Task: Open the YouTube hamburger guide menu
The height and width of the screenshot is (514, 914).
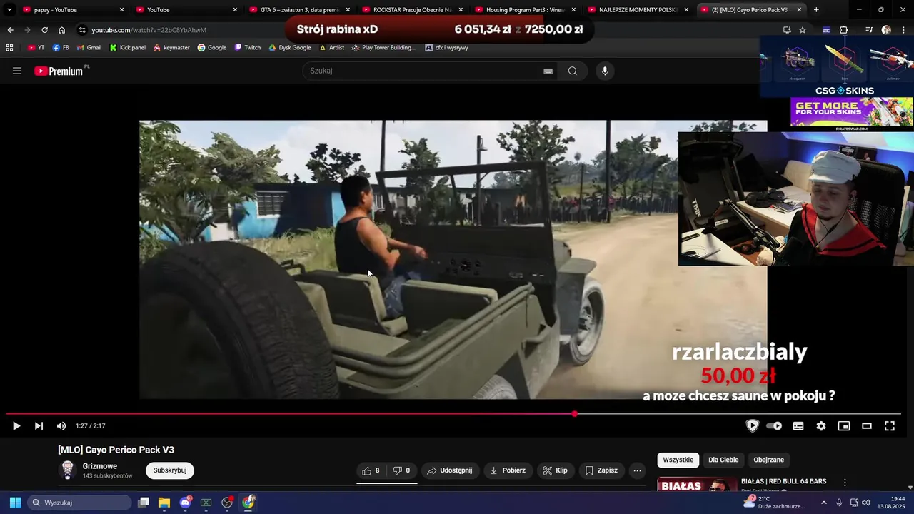Action: point(17,71)
